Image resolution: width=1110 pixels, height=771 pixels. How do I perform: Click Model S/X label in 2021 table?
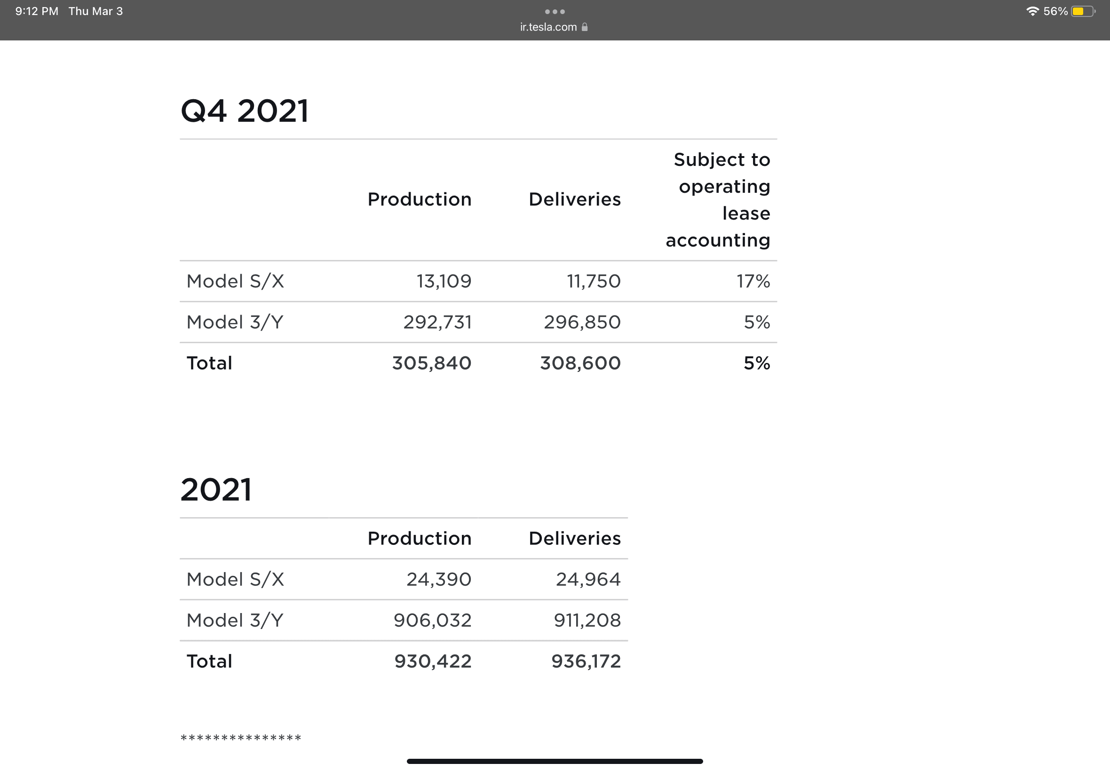[x=235, y=579]
